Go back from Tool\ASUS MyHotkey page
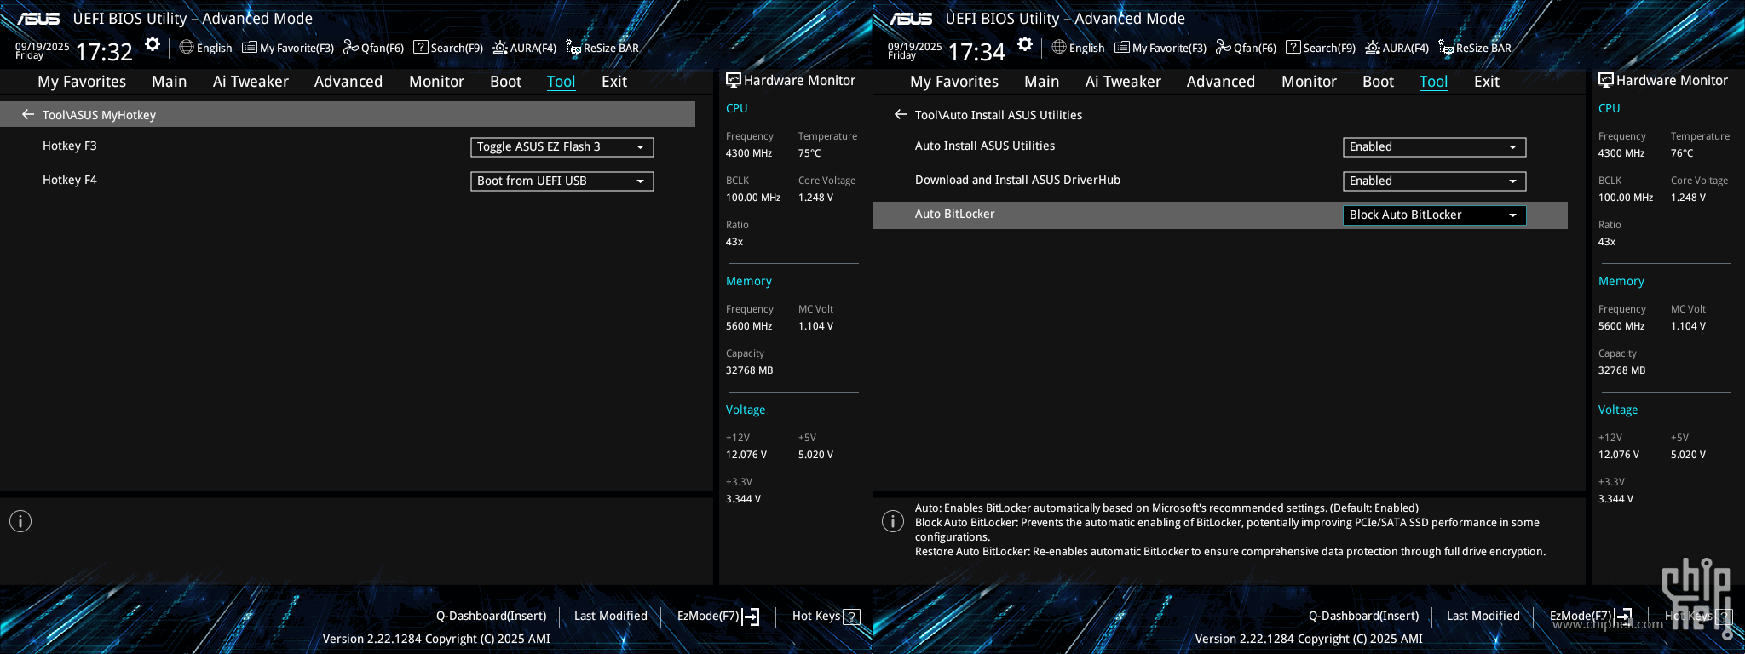Viewport: 1745px width, 654px height. point(28,114)
